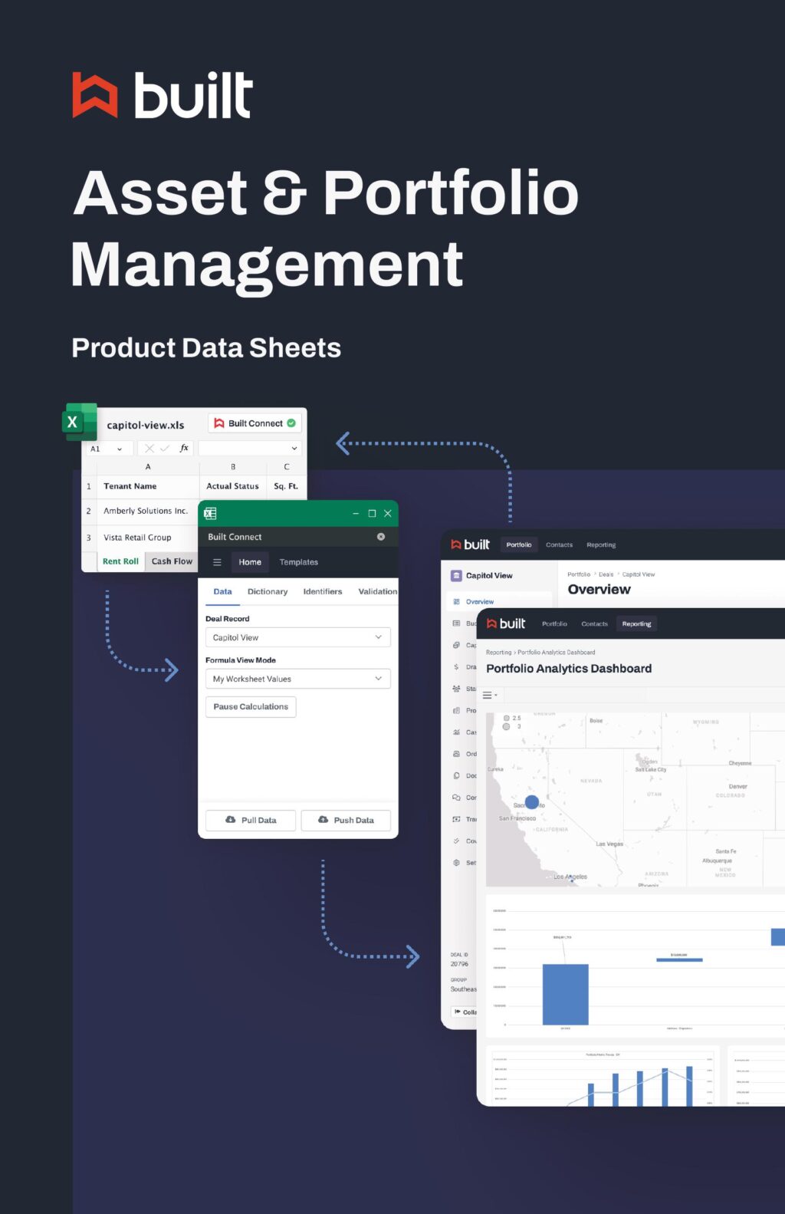Click the Capitol View building icon in the sidebar
This screenshot has height=1214, width=785.
(456, 575)
